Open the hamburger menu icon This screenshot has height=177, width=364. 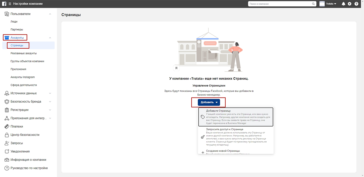[x=10, y=4]
